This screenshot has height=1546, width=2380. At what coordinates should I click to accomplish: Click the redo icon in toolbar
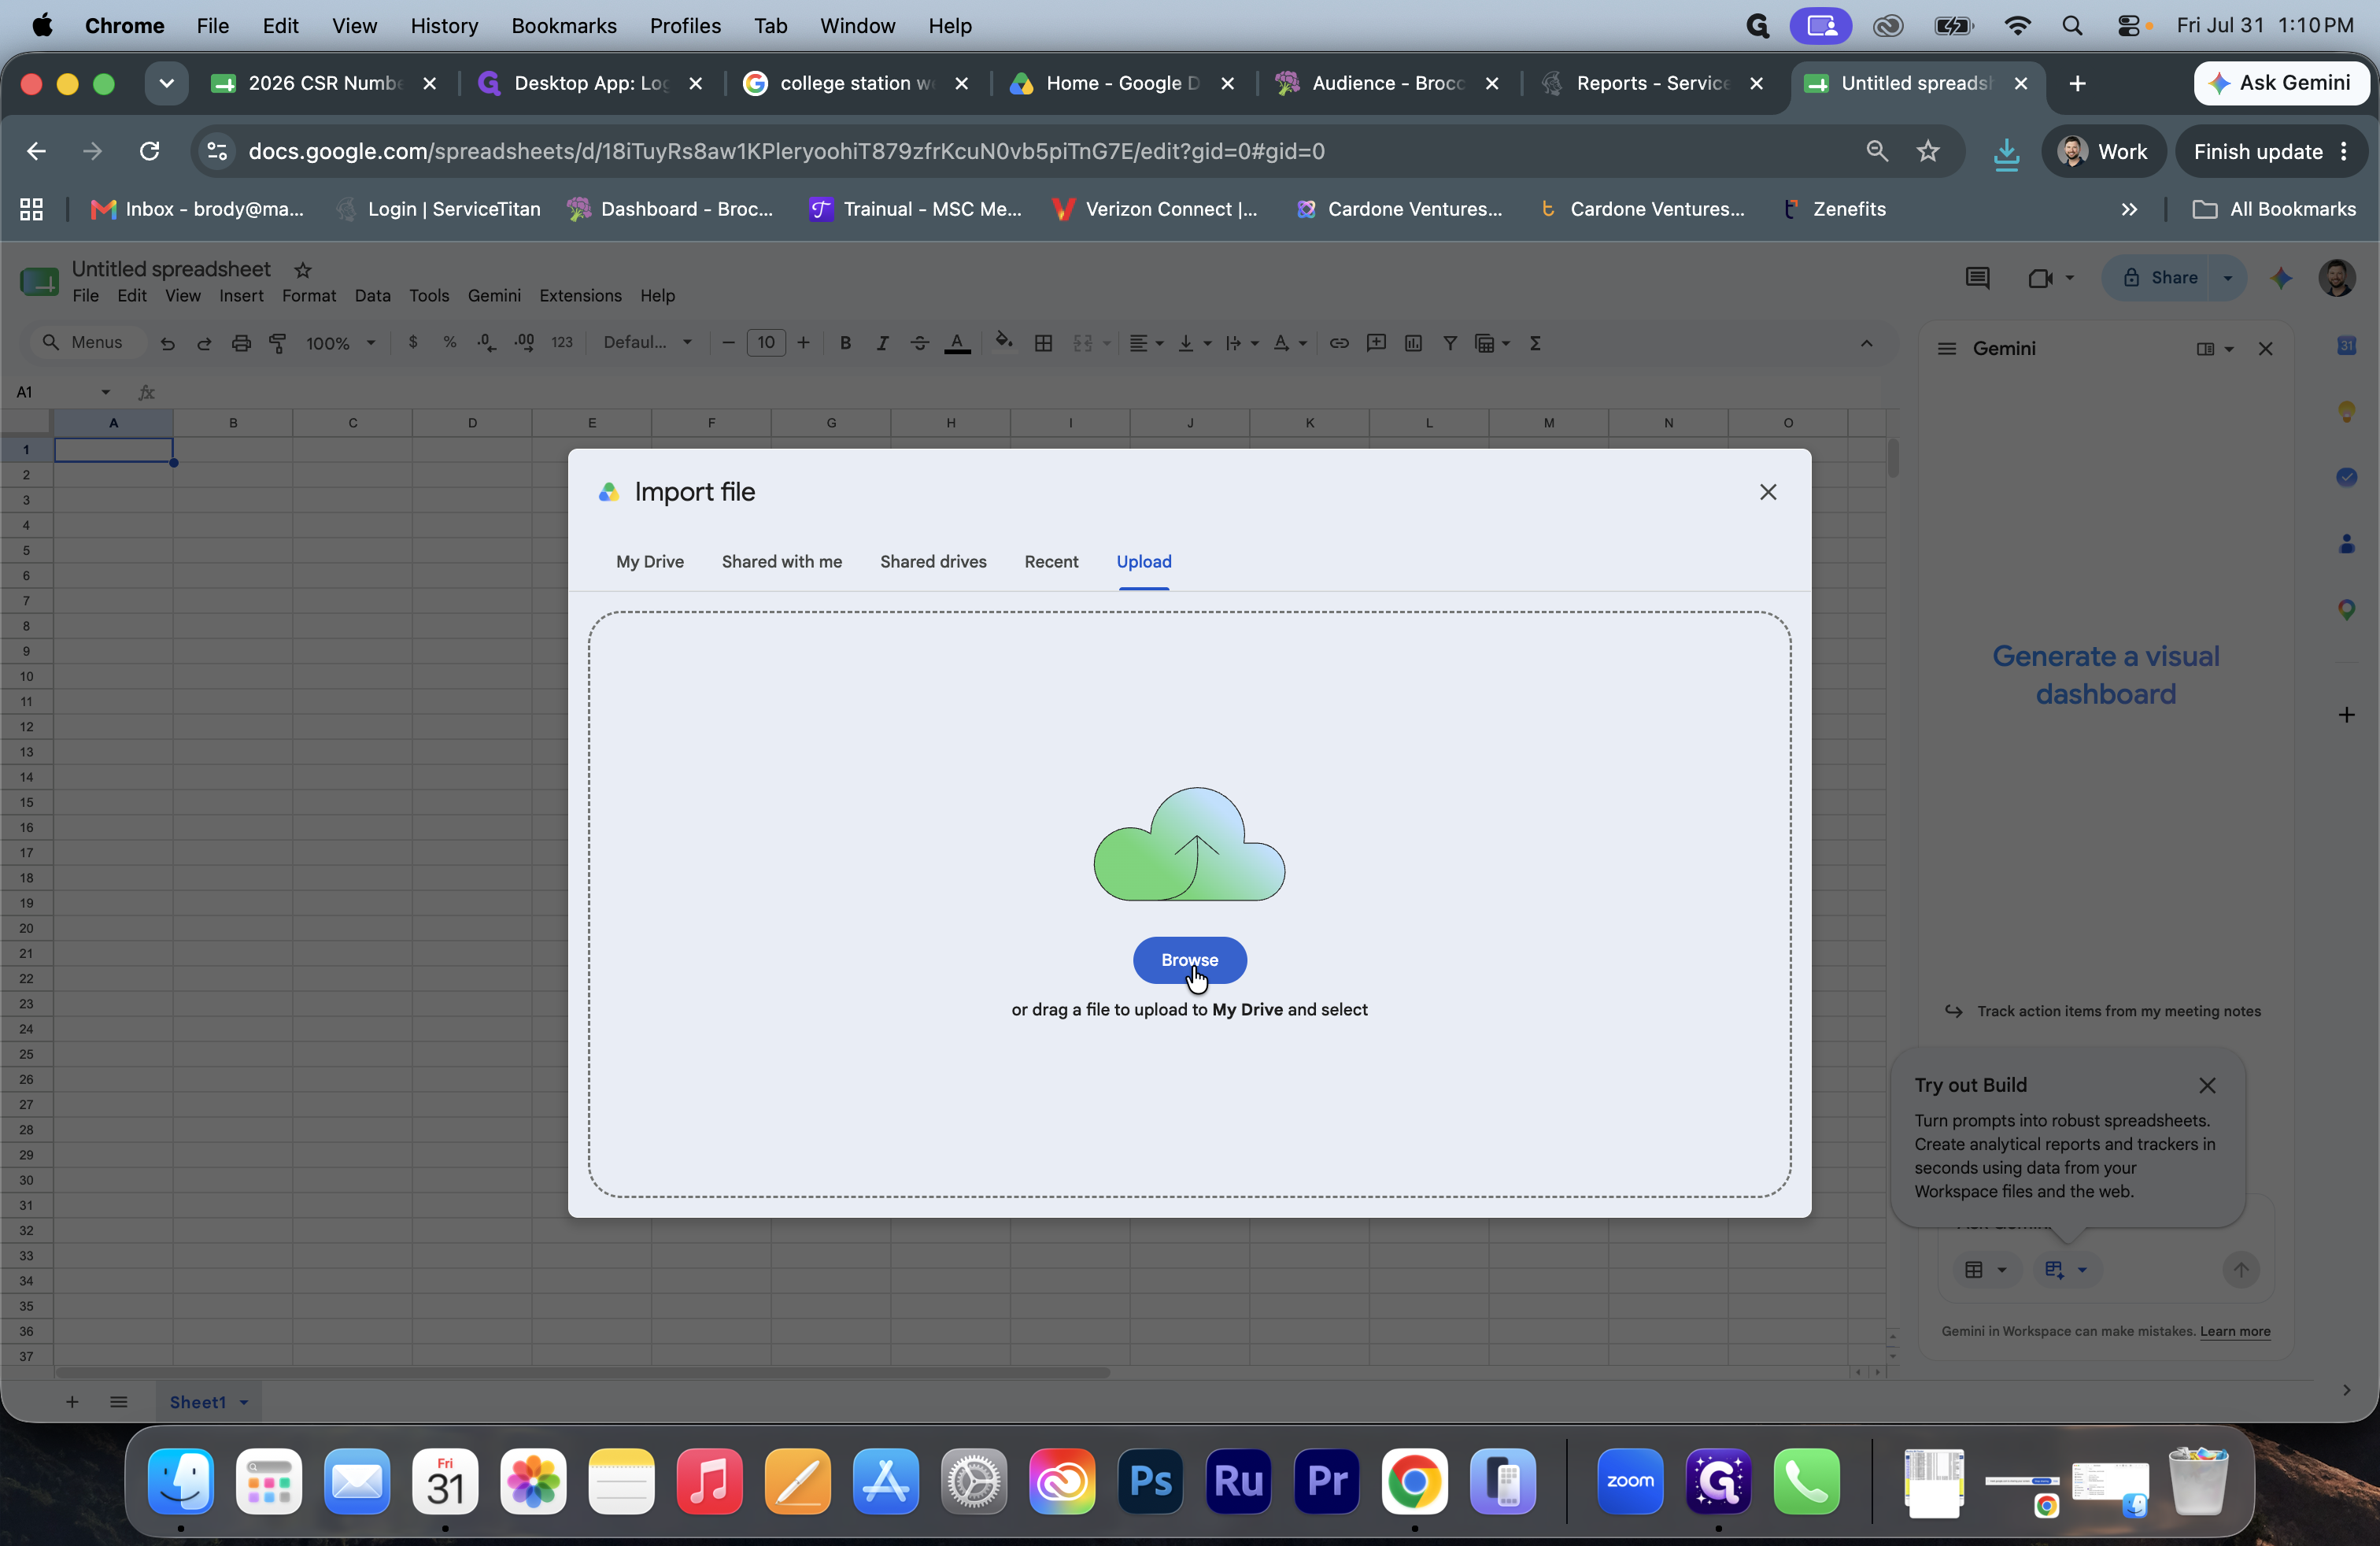[x=204, y=343]
